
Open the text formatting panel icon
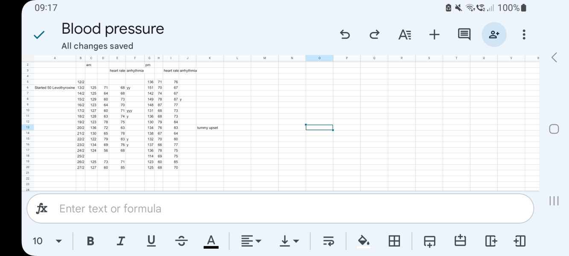(x=404, y=35)
